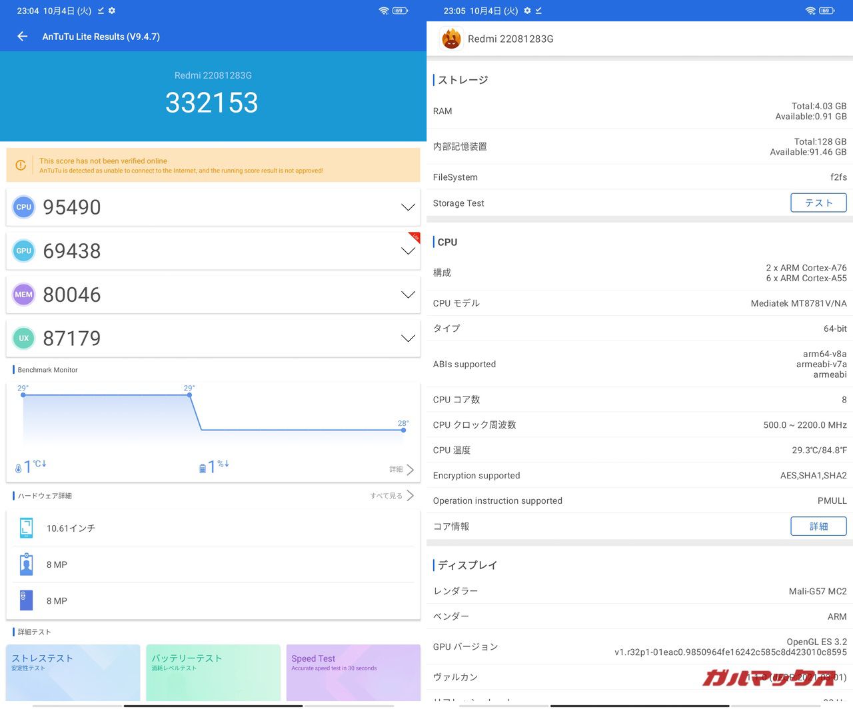Click the UX score badge icon
This screenshot has height=711, width=853.
point(24,339)
